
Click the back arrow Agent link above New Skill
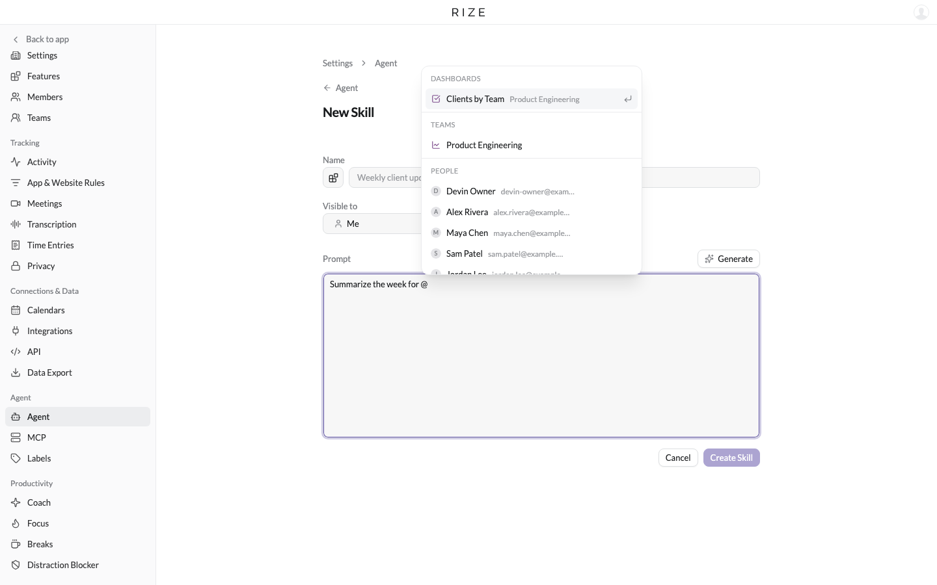pyautogui.click(x=340, y=88)
